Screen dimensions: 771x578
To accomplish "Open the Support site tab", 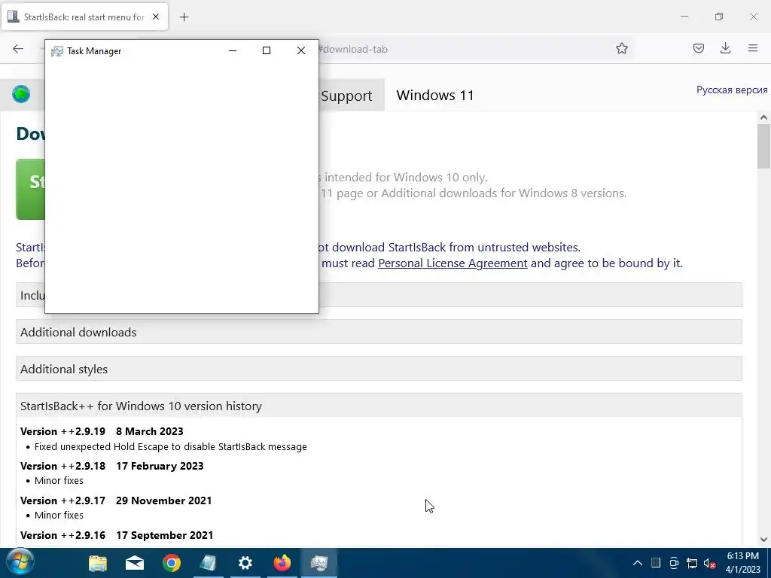I will click(x=346, y=96).
